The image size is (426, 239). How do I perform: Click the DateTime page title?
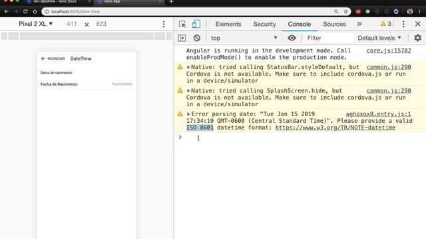point(81,58)
